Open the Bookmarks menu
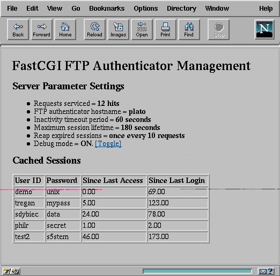The image size is (280, 276). (x=107, y=9)
